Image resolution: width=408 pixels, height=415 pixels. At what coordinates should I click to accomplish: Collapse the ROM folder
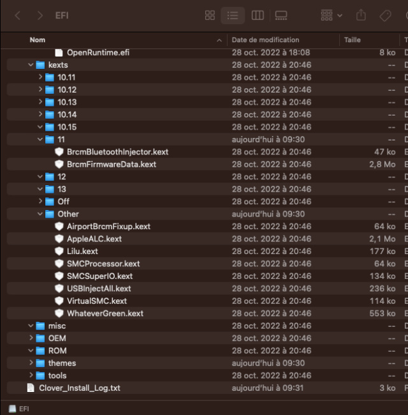pyautogui.click(x=31, y=351)
